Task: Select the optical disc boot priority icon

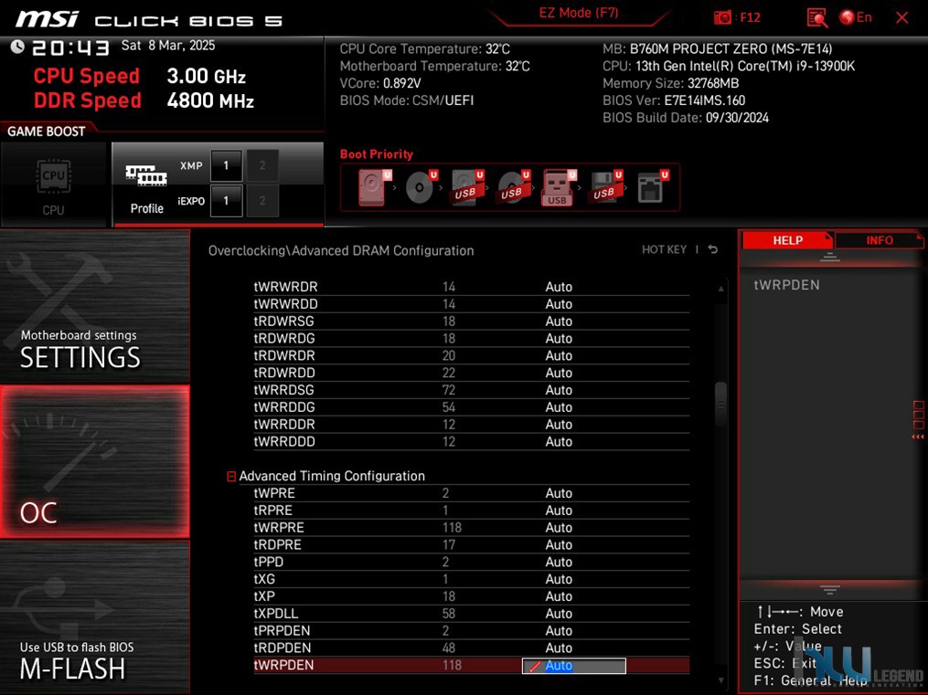Action: (421, 187)
